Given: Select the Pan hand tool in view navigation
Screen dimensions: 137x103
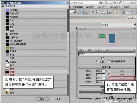Looking at the screenshot, I should click(x=116, y=101).
